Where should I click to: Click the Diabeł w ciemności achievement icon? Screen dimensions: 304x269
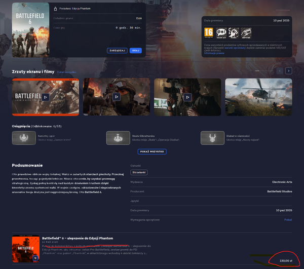pyautogui.click(x=212, y=138)
